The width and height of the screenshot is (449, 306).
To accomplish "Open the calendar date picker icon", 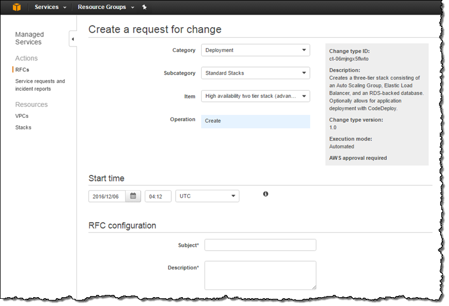I will point(133,196).
